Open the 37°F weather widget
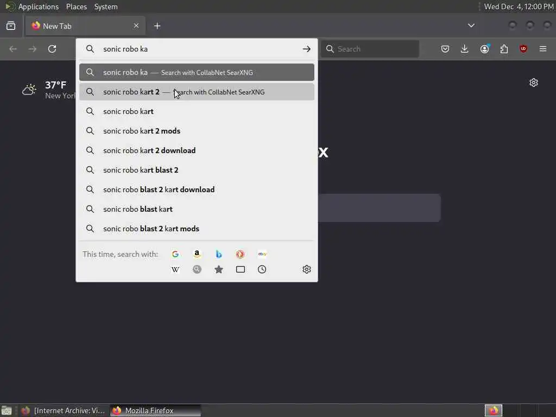The width and height of the screenshot is (556, 417). (x=48, y=90)
